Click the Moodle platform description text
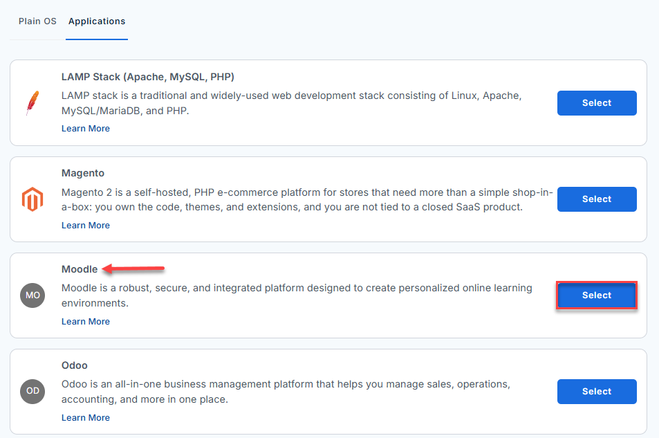Viewport: 659px width, 438px height. click(x=297, y=295)
